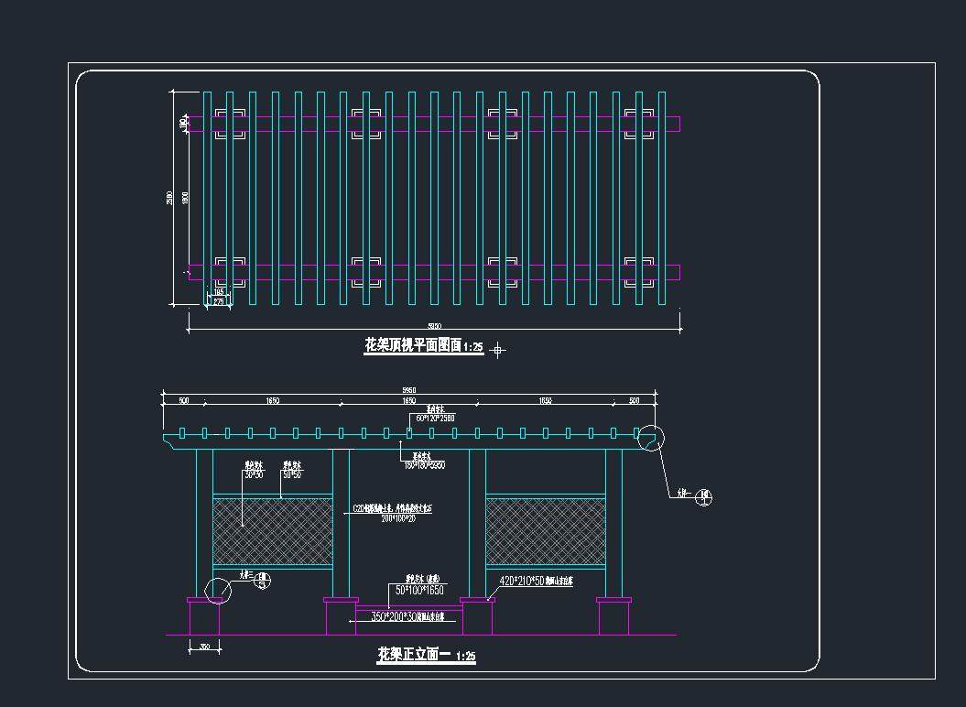Select the leftmost purple pedestal in elevation
966x707 pixels.
tap(203, 616)
